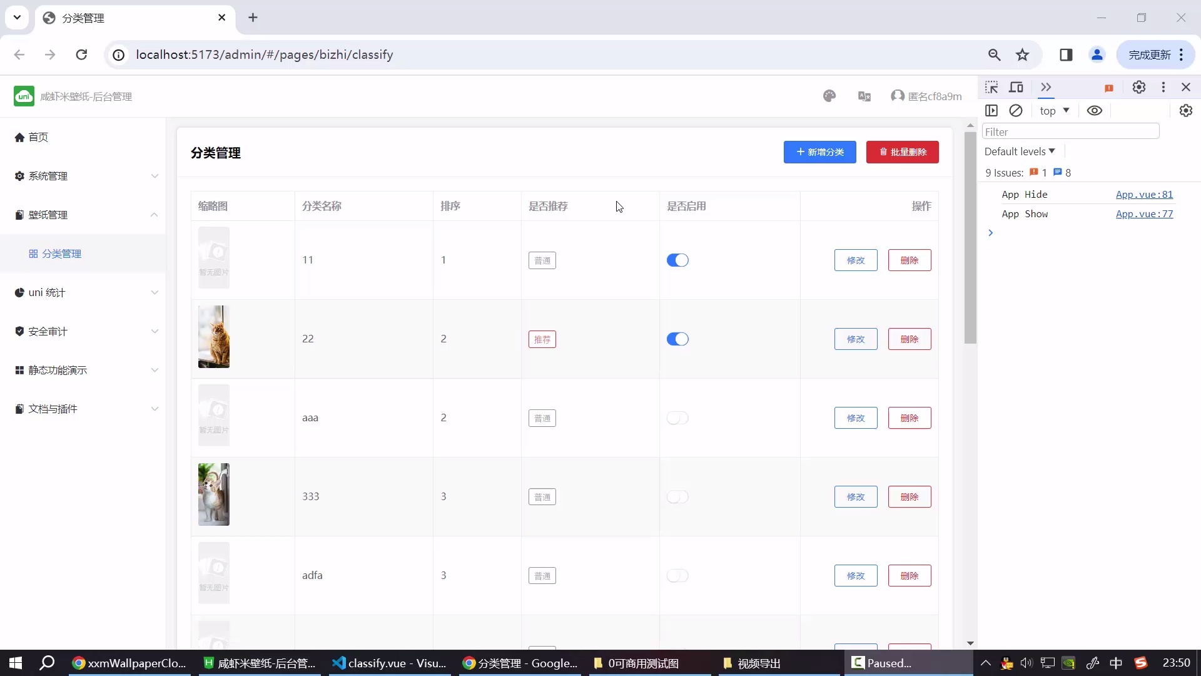Toggle the device toolbar icon in DevTools

point(1016,87)
